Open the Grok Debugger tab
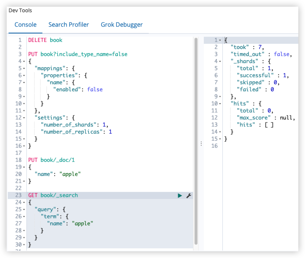Screen dimensions: 305x258 point(122,25)
